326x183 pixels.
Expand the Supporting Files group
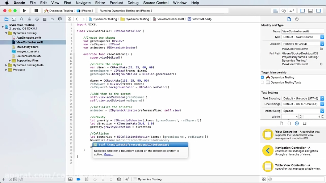click(9, 61)
